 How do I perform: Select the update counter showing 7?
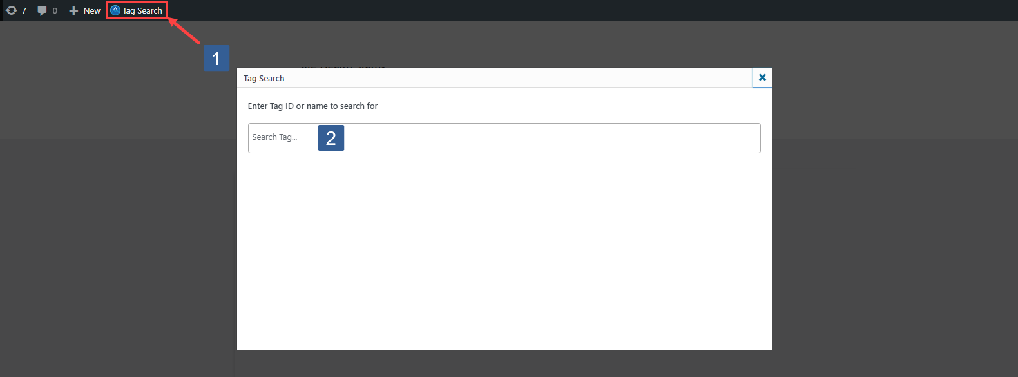pyautogui.click(x=23, y=10)
